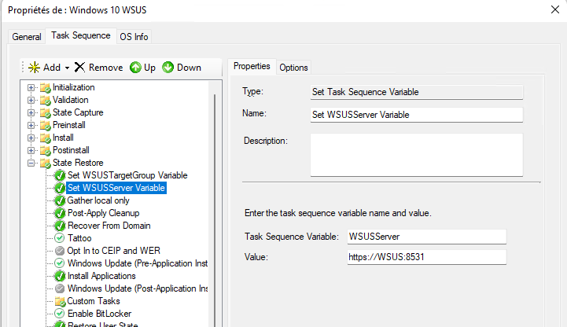The image size is (567, 327).
Task: Select the Validation tree item
Action: click(71, 100)
